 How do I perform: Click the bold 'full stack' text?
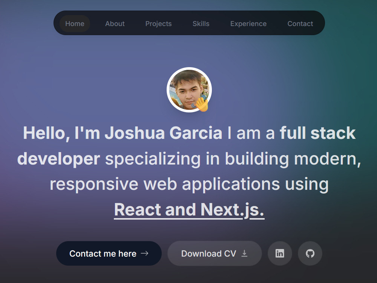pos(317,133)
